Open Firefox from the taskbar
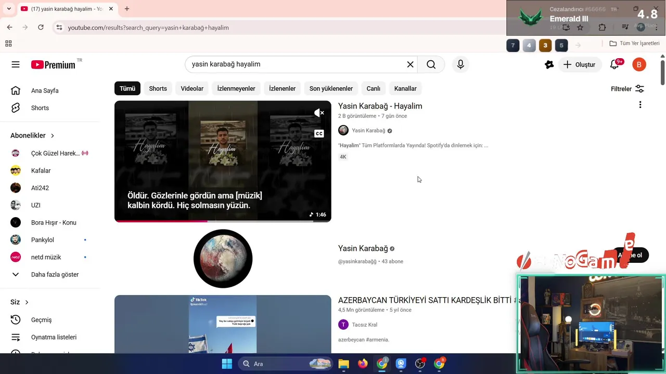The width and height of the screenshot is (666, 374). pyautogui.click(x=363, y=364)
